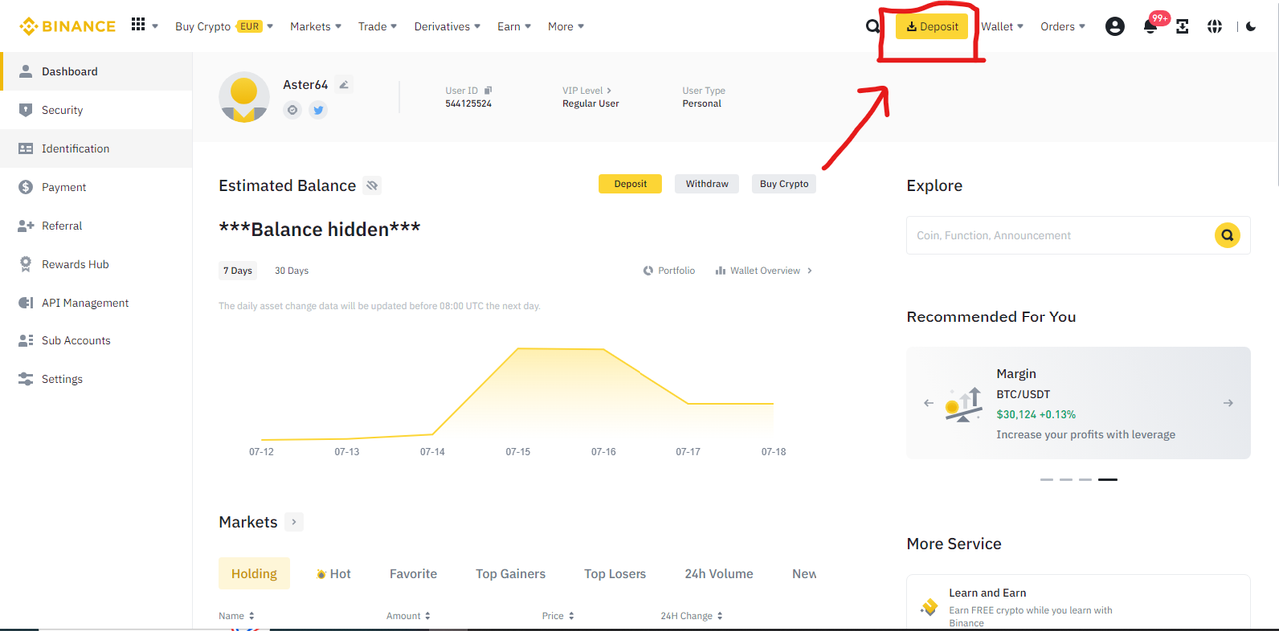The image size is (1279, 631).
Task: Expand Orders dropdown menu
Action: 1063,27
